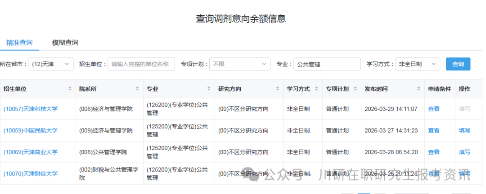Open the (10057)天津科技大学 link
Screen dimensions: 486x194
(x=31, y=109)
